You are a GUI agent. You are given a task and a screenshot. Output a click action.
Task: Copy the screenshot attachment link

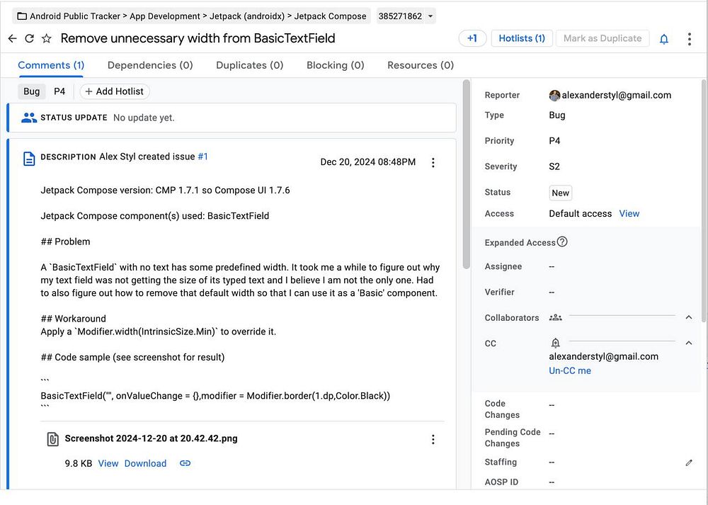[185, 463]
